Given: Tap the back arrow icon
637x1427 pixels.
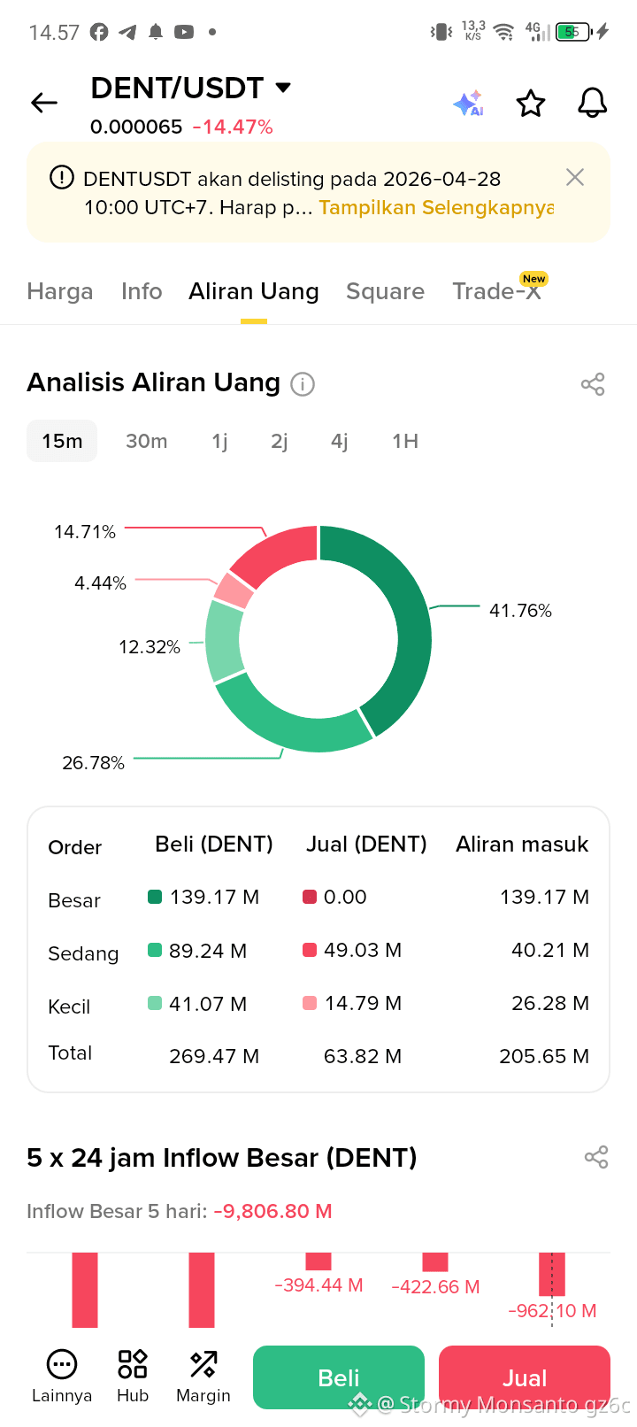Looking at the screenshot, I should click(x=44, y=103).
